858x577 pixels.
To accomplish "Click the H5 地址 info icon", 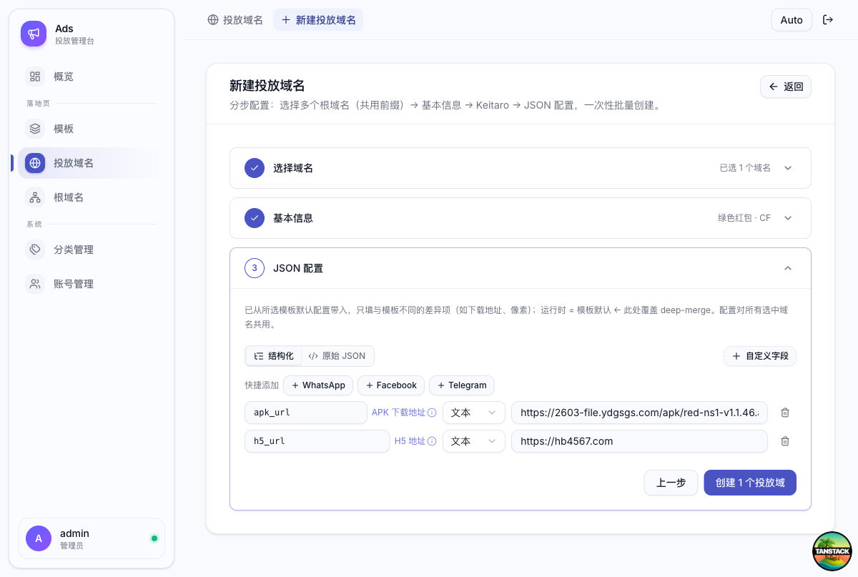I will pos(432,441).
